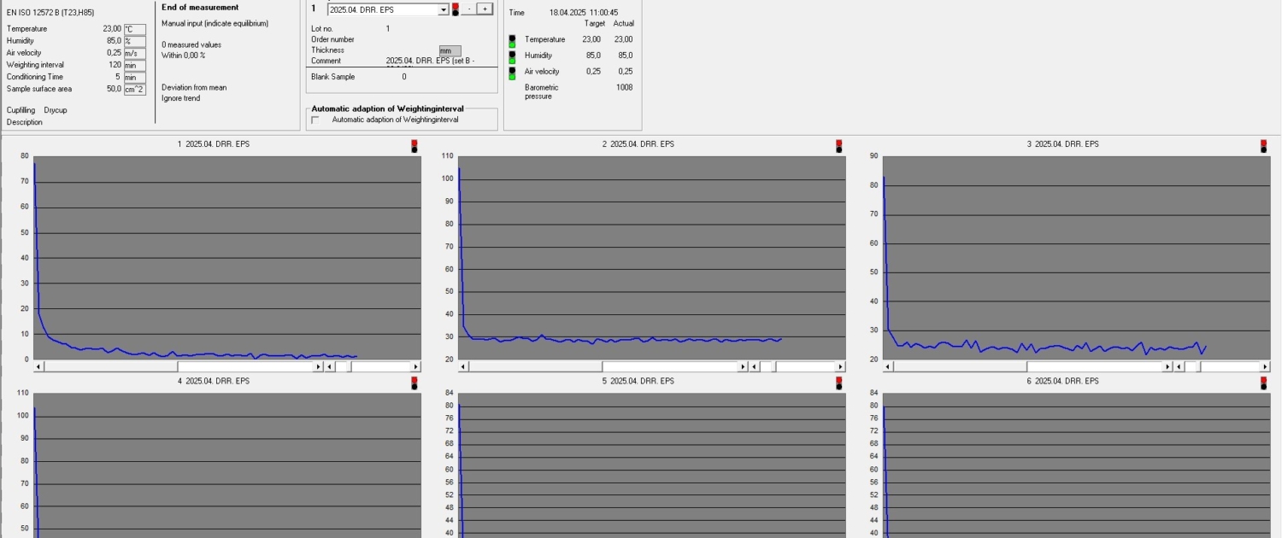Screen dimensions: 1282x538
Task: Enable Automatic adaption of Weightinginterval checkbox
Action: point(315,120)
